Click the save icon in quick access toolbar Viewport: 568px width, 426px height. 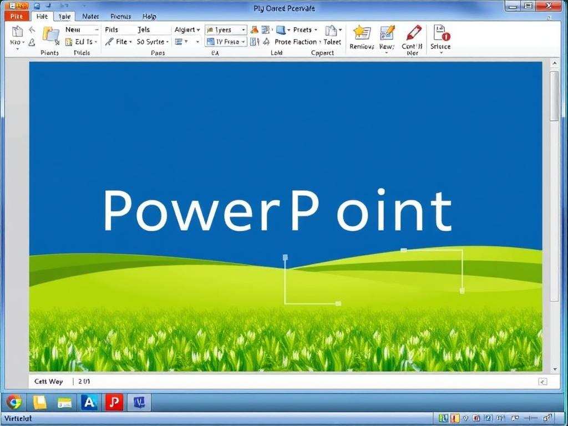37,6
